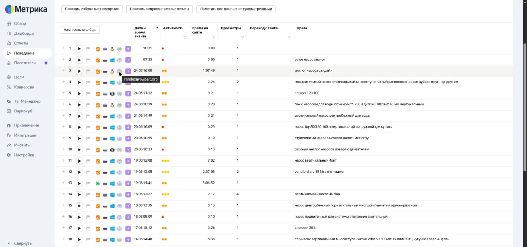Click the Windows OS icon in row 2
This screenshot has height=247, width=527.
(x=112, y=60)
